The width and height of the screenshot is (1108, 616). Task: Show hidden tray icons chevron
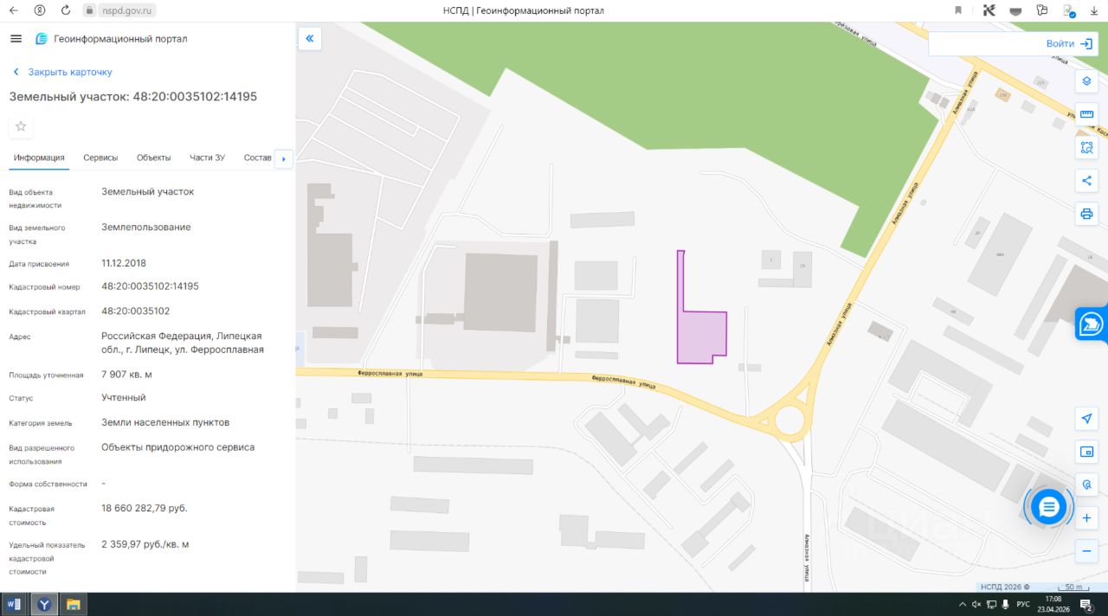pyautogui.click(x=963, y=604)
